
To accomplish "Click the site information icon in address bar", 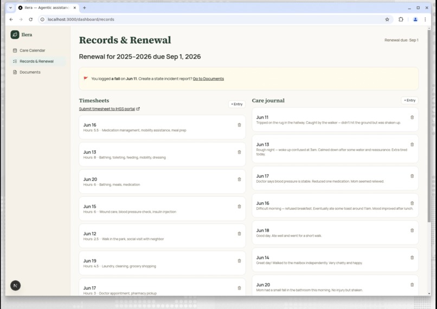I will (42, 20).
